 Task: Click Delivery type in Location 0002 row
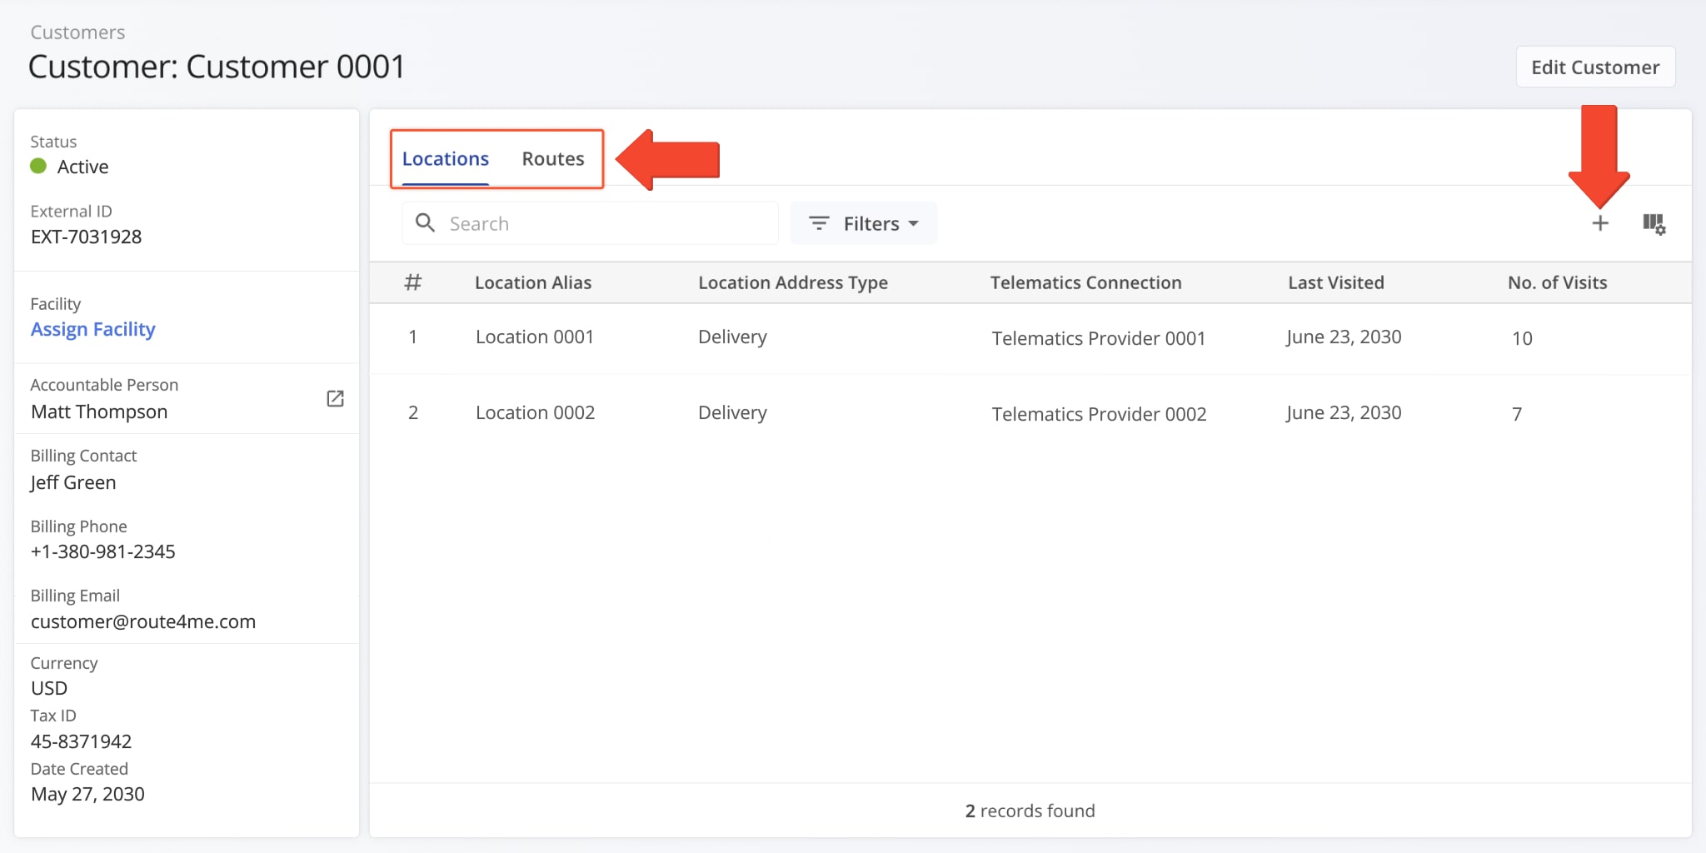[732, 412]
